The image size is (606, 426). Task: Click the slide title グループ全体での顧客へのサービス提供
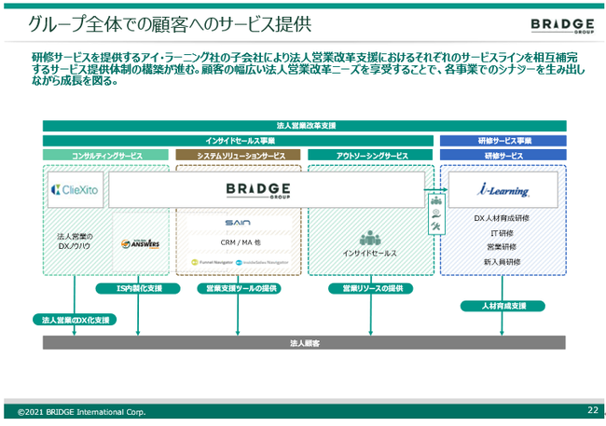coord(170,24)
